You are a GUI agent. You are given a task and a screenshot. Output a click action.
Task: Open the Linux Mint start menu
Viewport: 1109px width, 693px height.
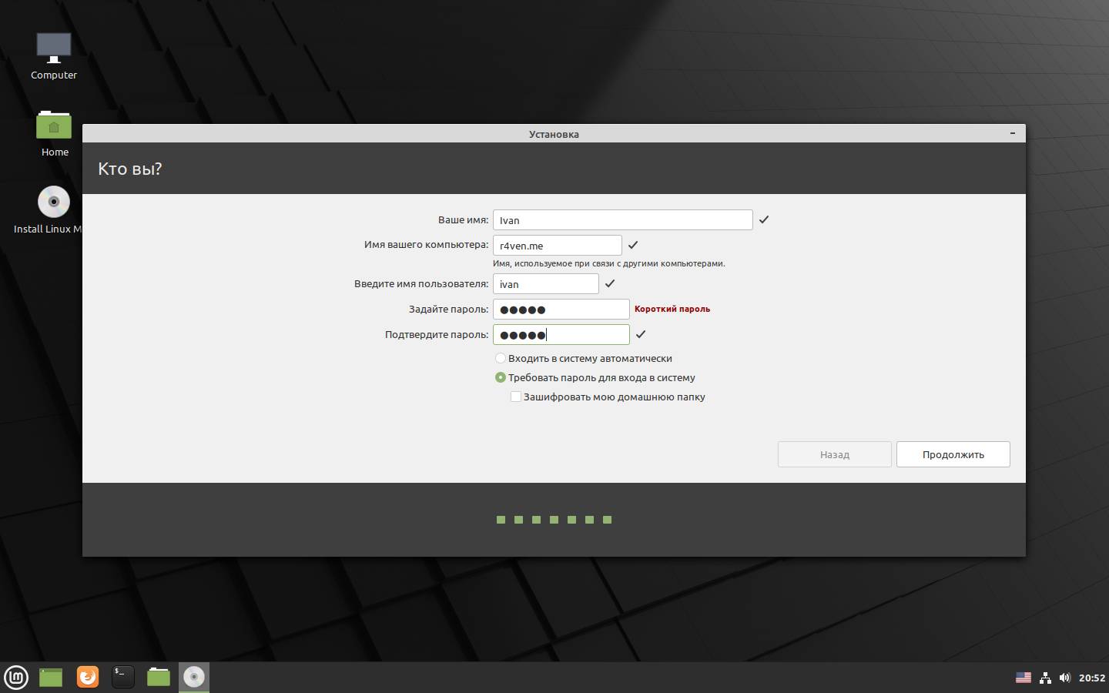tap(16, 678)
